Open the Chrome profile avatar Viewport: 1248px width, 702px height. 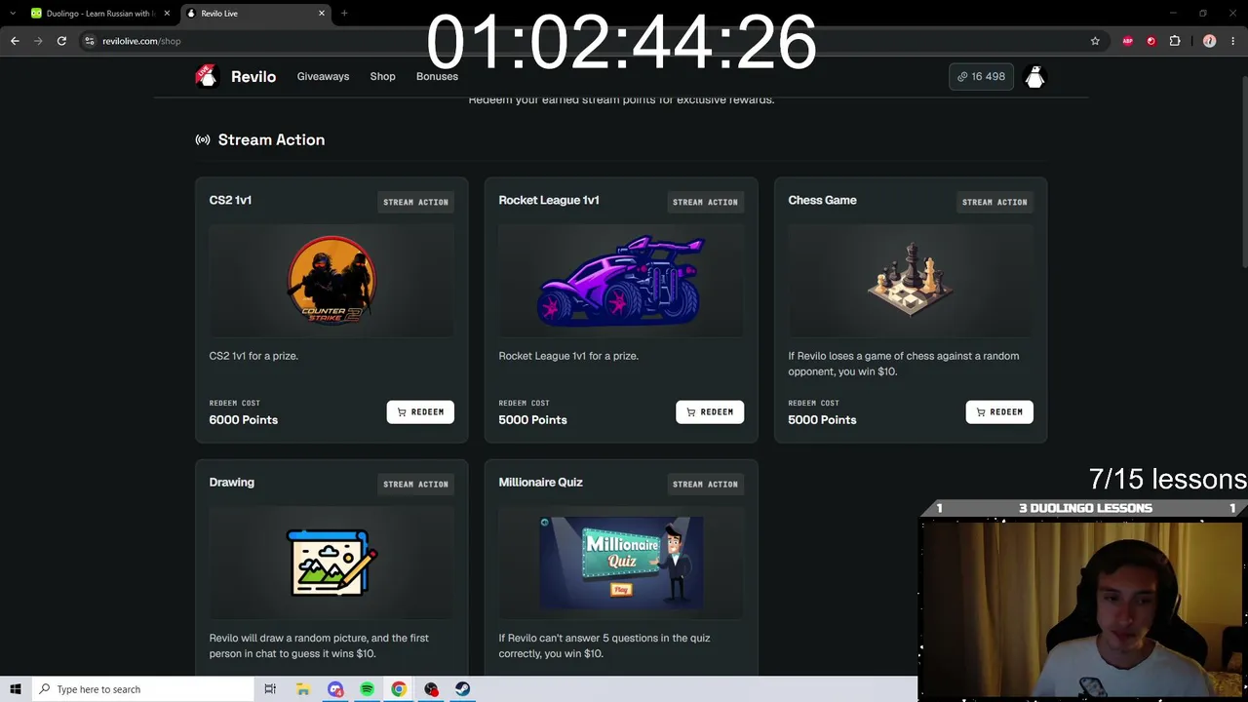pos(1210,41)
